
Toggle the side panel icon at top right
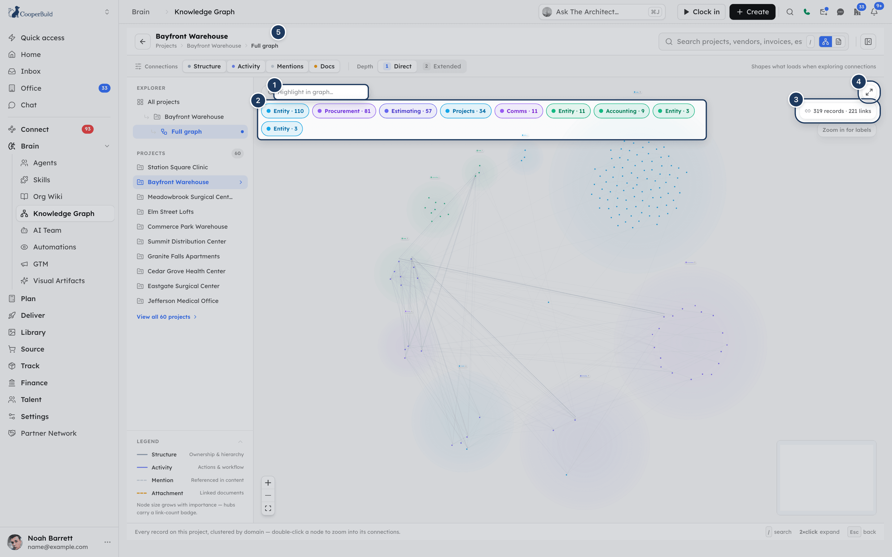pos(868,42)
